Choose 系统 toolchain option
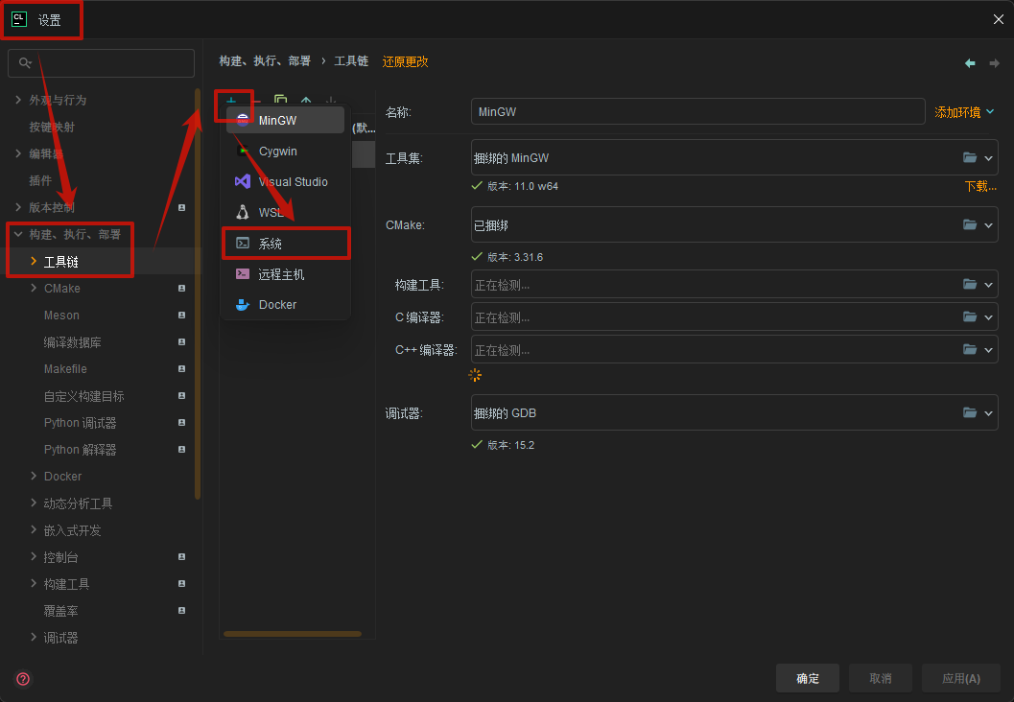Image resolution: width=1014 pixels, height=702 pixels. coord(285,243)
